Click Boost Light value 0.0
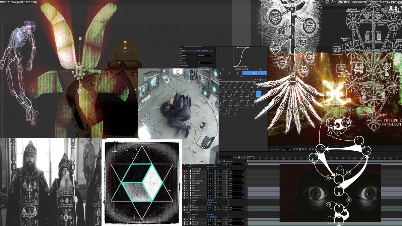 [x=208, y=169]
